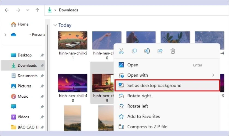
Task: Click the Copy icon in context menu
Action: pyautogui.click(x=134, y=51)
